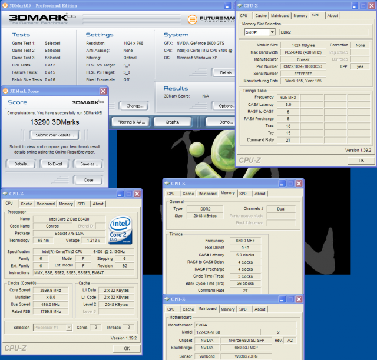This screenshot has width=377, height=360.
Task: Click Memory Size 2048 MBytes value
Action: click(205, 216)
